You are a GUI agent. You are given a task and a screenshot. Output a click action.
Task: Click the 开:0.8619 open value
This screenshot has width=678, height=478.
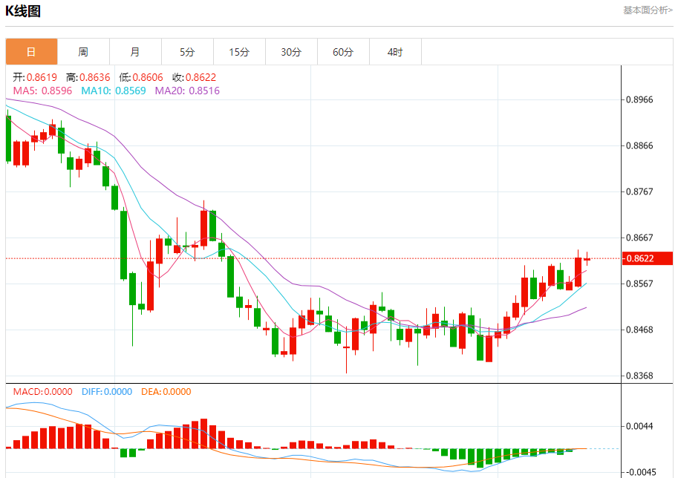tap(35, 77)
